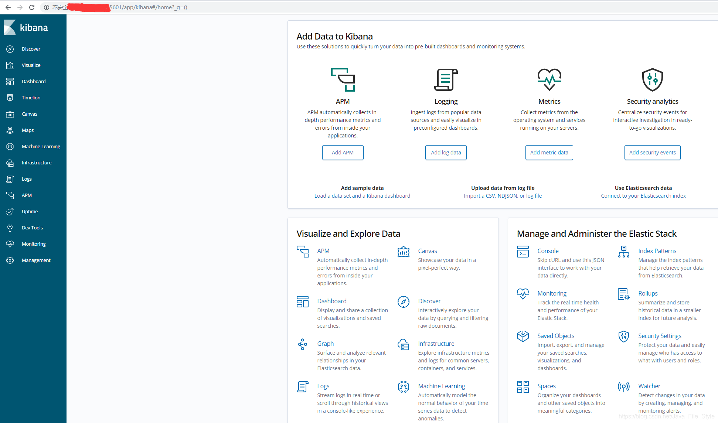
Task: Open the Index Patterns link
Action: tap(657, 251)
